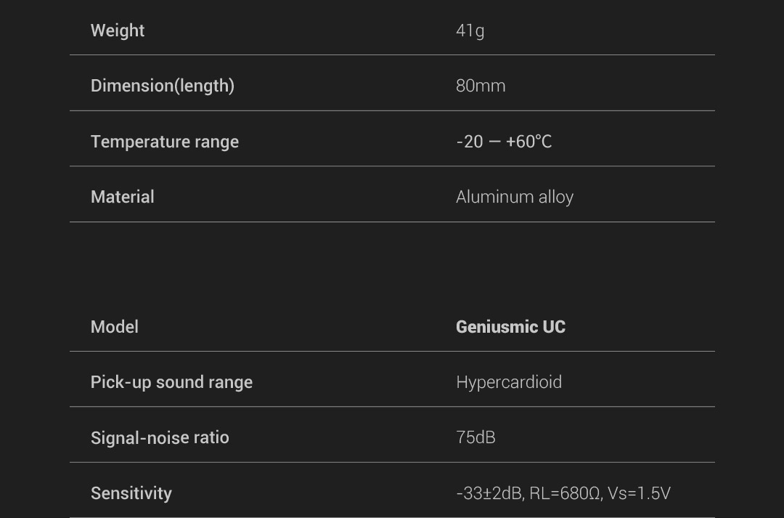Image resolution: width=784 pixels, height=518 pixels.
Task: Select the Aluminum alloy value
Action: tap(515, 197)
